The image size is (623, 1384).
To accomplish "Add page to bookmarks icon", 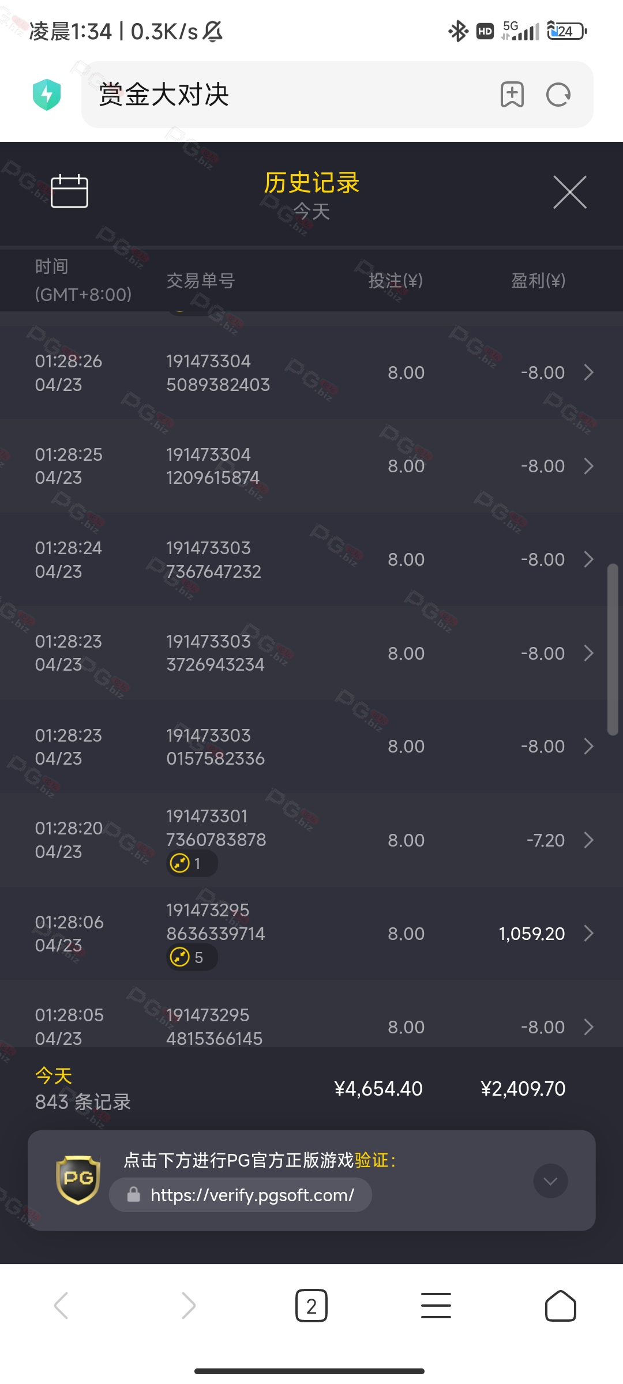I will [512, 95].
